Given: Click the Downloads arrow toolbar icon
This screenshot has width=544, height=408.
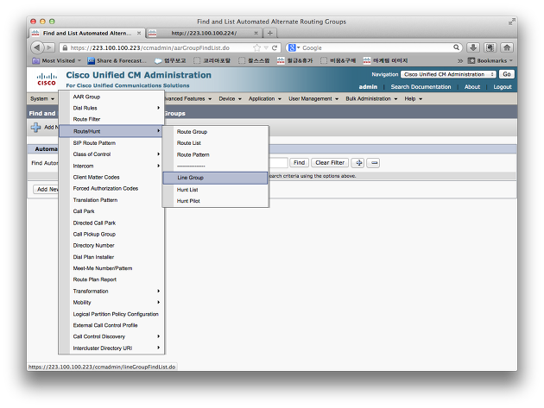Looking at the screenshot, I should (x=473, y=47).
